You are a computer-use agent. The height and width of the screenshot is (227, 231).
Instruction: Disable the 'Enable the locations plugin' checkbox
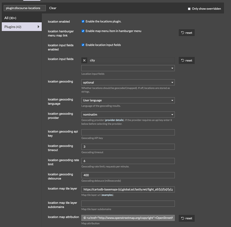pyautogui.click(x=83, y=21)
